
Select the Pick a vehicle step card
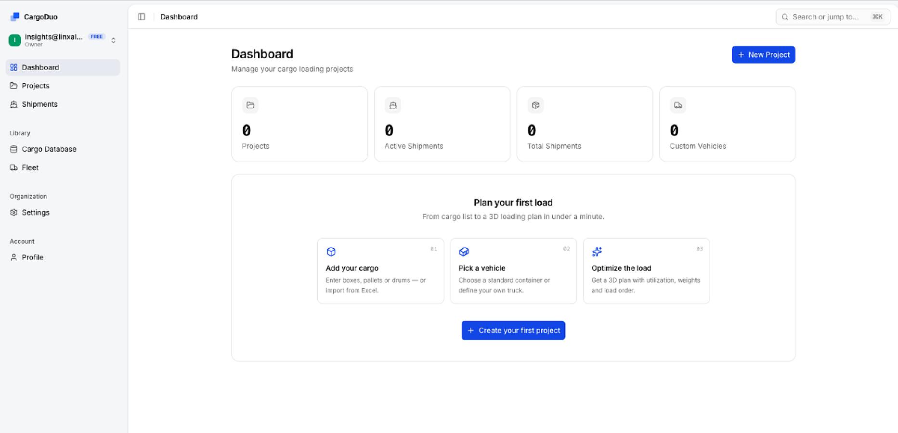(x=513, y=271)
